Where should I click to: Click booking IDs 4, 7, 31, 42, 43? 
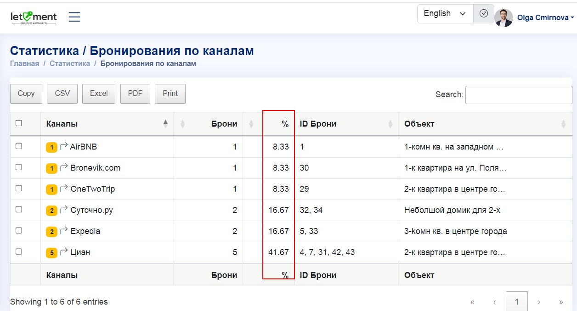point(327,252)
